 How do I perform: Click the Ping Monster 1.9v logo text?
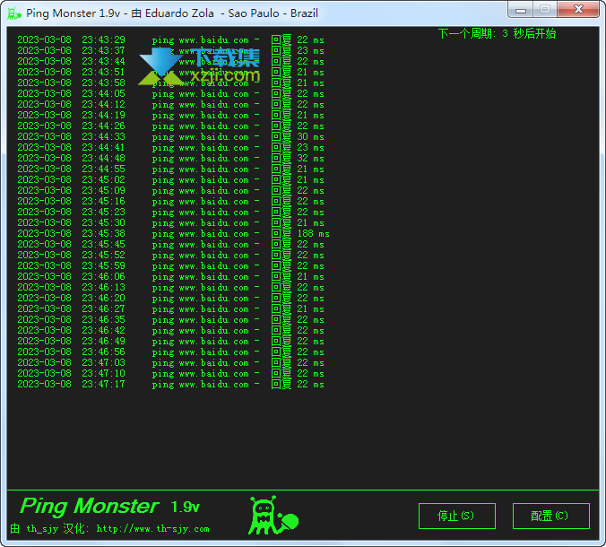coord(109,506)
